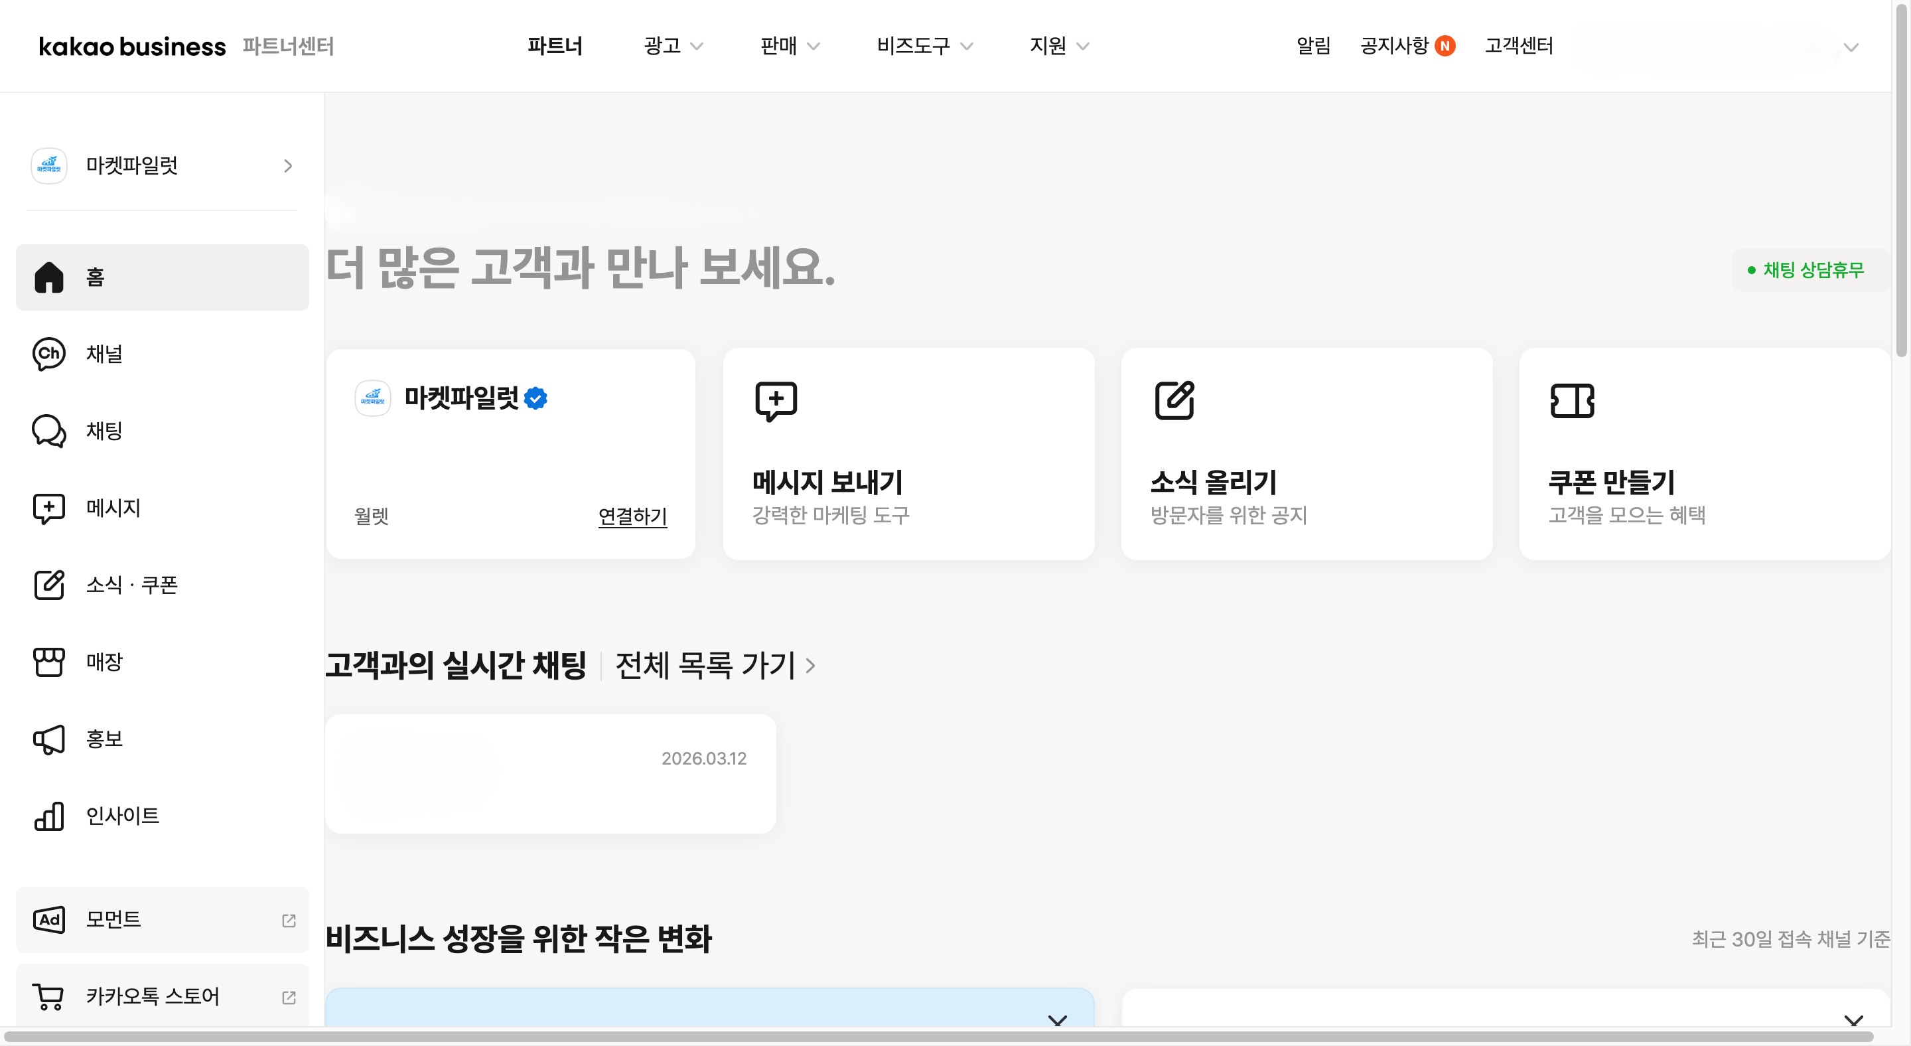Open the 메시지 sidebar menu

(163, 508)
